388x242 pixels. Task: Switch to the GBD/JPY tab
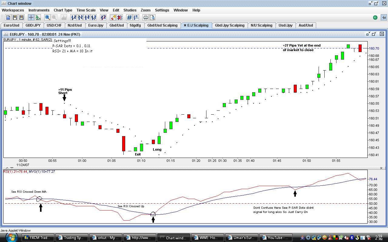[x=33, y=25]
